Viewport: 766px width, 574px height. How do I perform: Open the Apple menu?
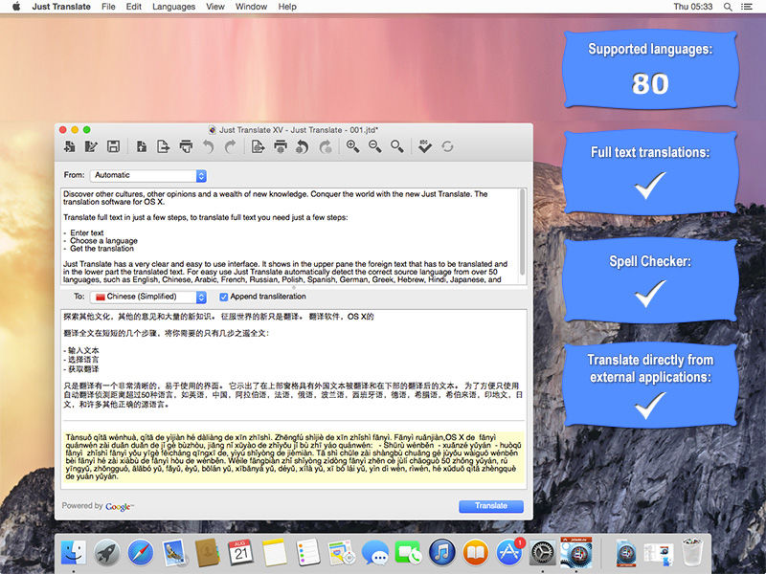click(16, 7)
